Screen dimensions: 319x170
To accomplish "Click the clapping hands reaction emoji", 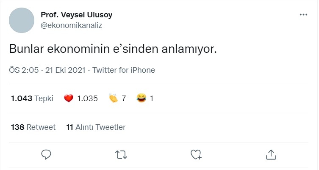I will 113,98.
